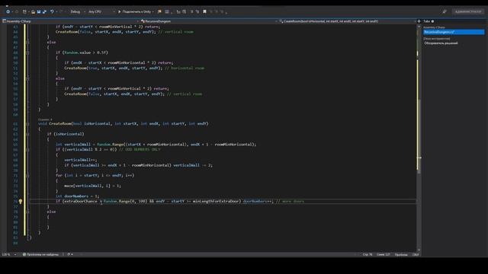Collapse the Random.value if block at line 48

pyautogui.click(x=27, y=53)
